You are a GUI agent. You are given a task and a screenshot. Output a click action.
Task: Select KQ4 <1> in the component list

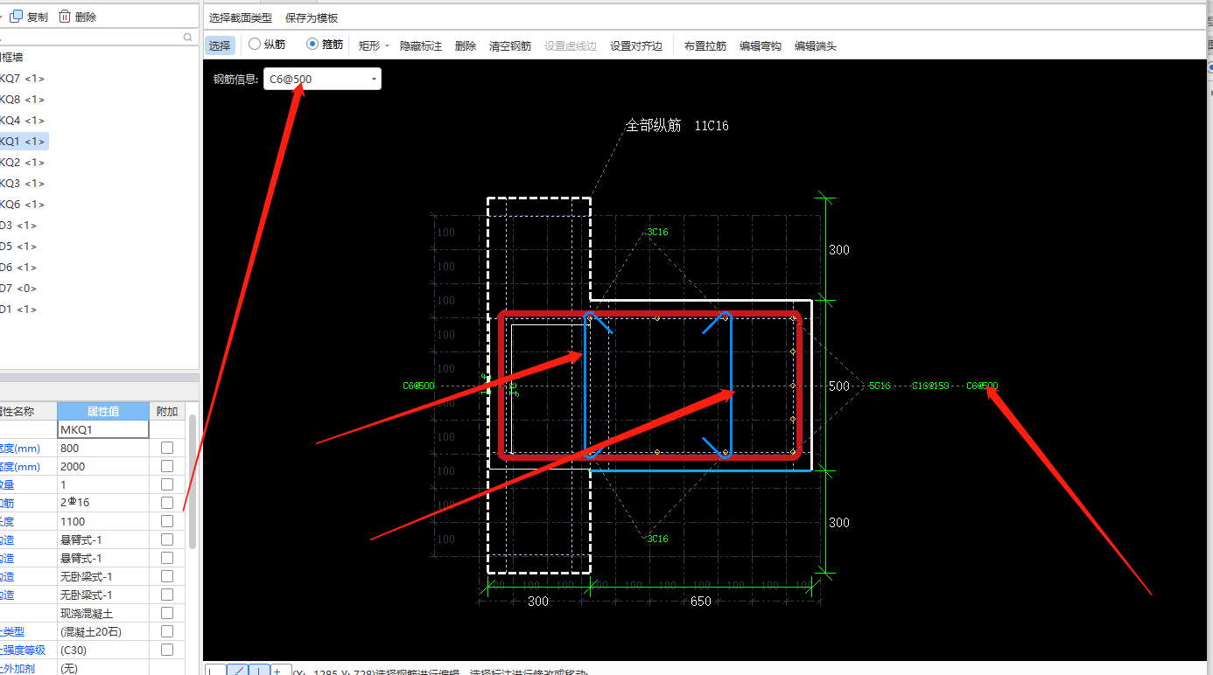[22, 121]
